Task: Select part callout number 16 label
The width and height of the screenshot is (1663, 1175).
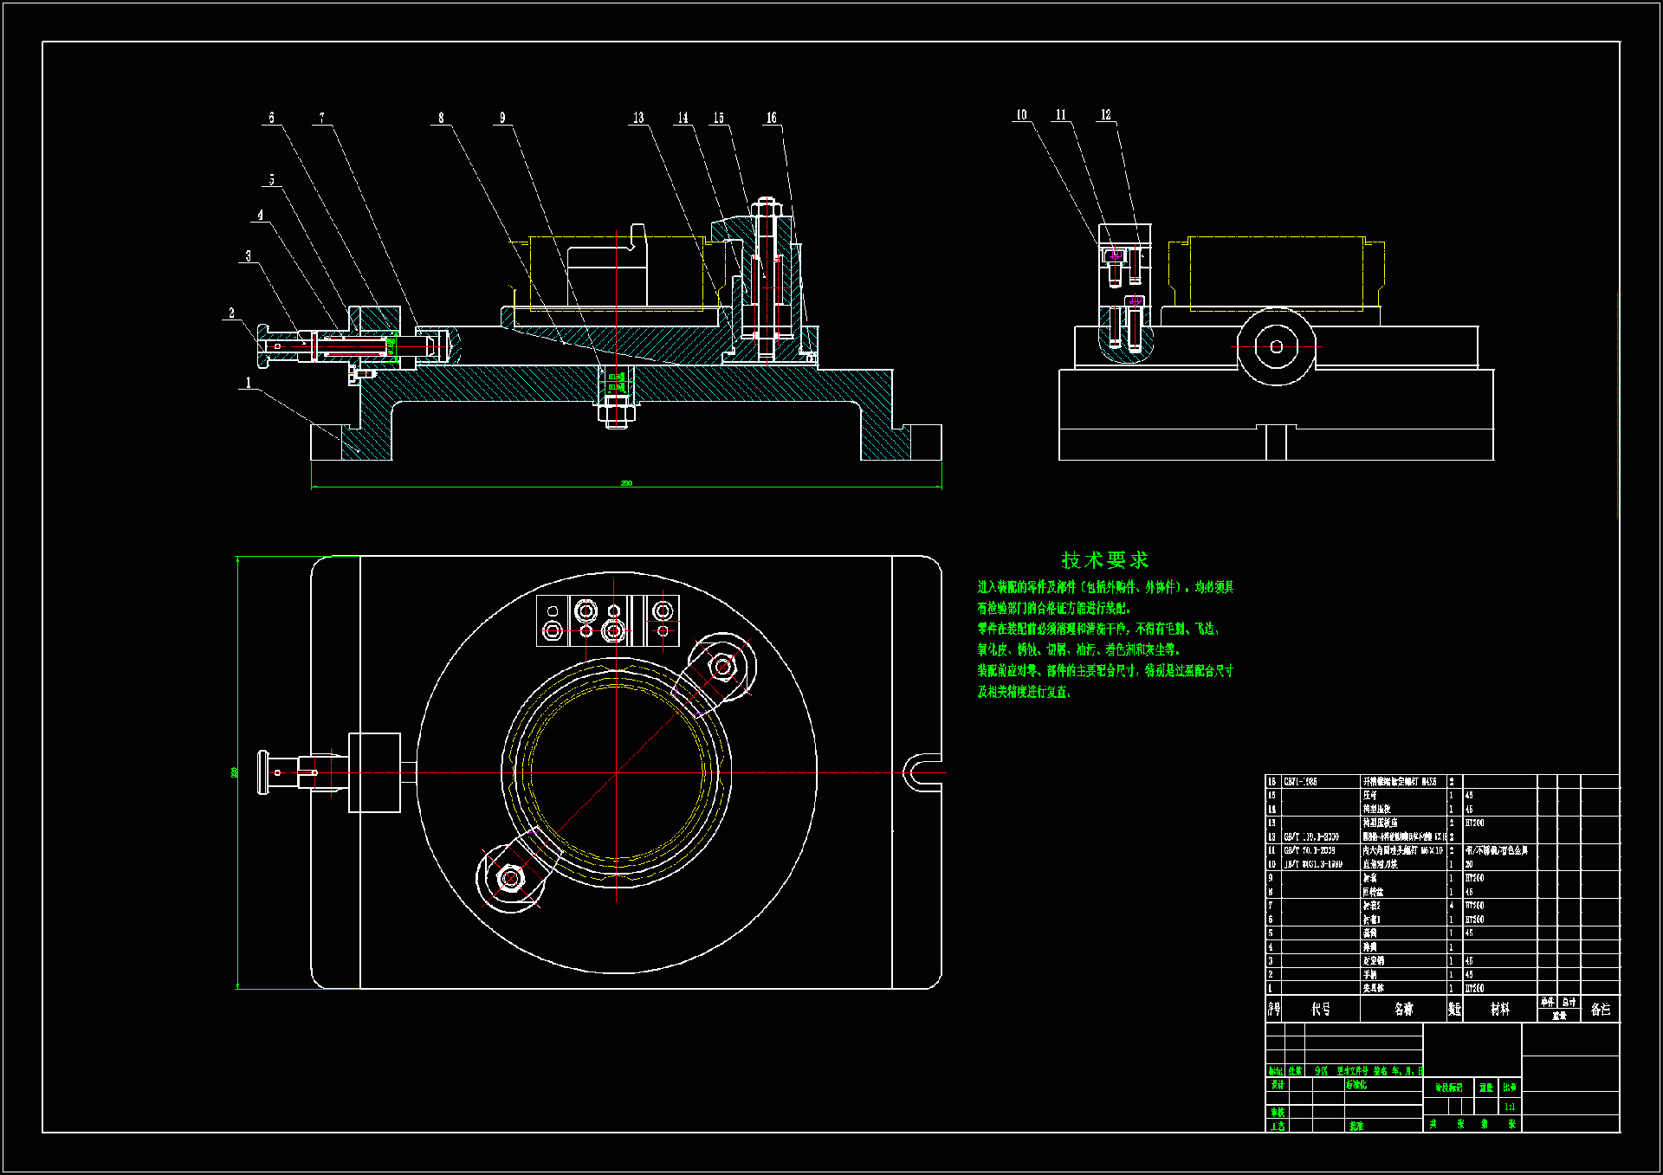Action: click(771, 118)
